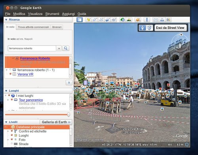Add a path with toolbar icon
This screenshot has height=155, width=198.
101,20
